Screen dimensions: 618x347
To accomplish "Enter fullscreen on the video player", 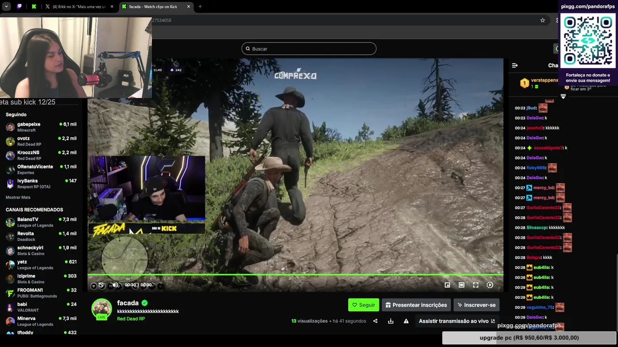I will 476,285.
